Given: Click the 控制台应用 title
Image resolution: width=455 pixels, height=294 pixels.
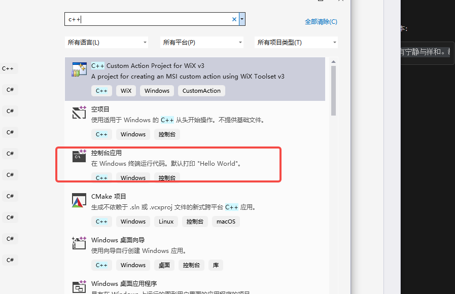Looking at the screenshot, I should [x=106, y=153].
